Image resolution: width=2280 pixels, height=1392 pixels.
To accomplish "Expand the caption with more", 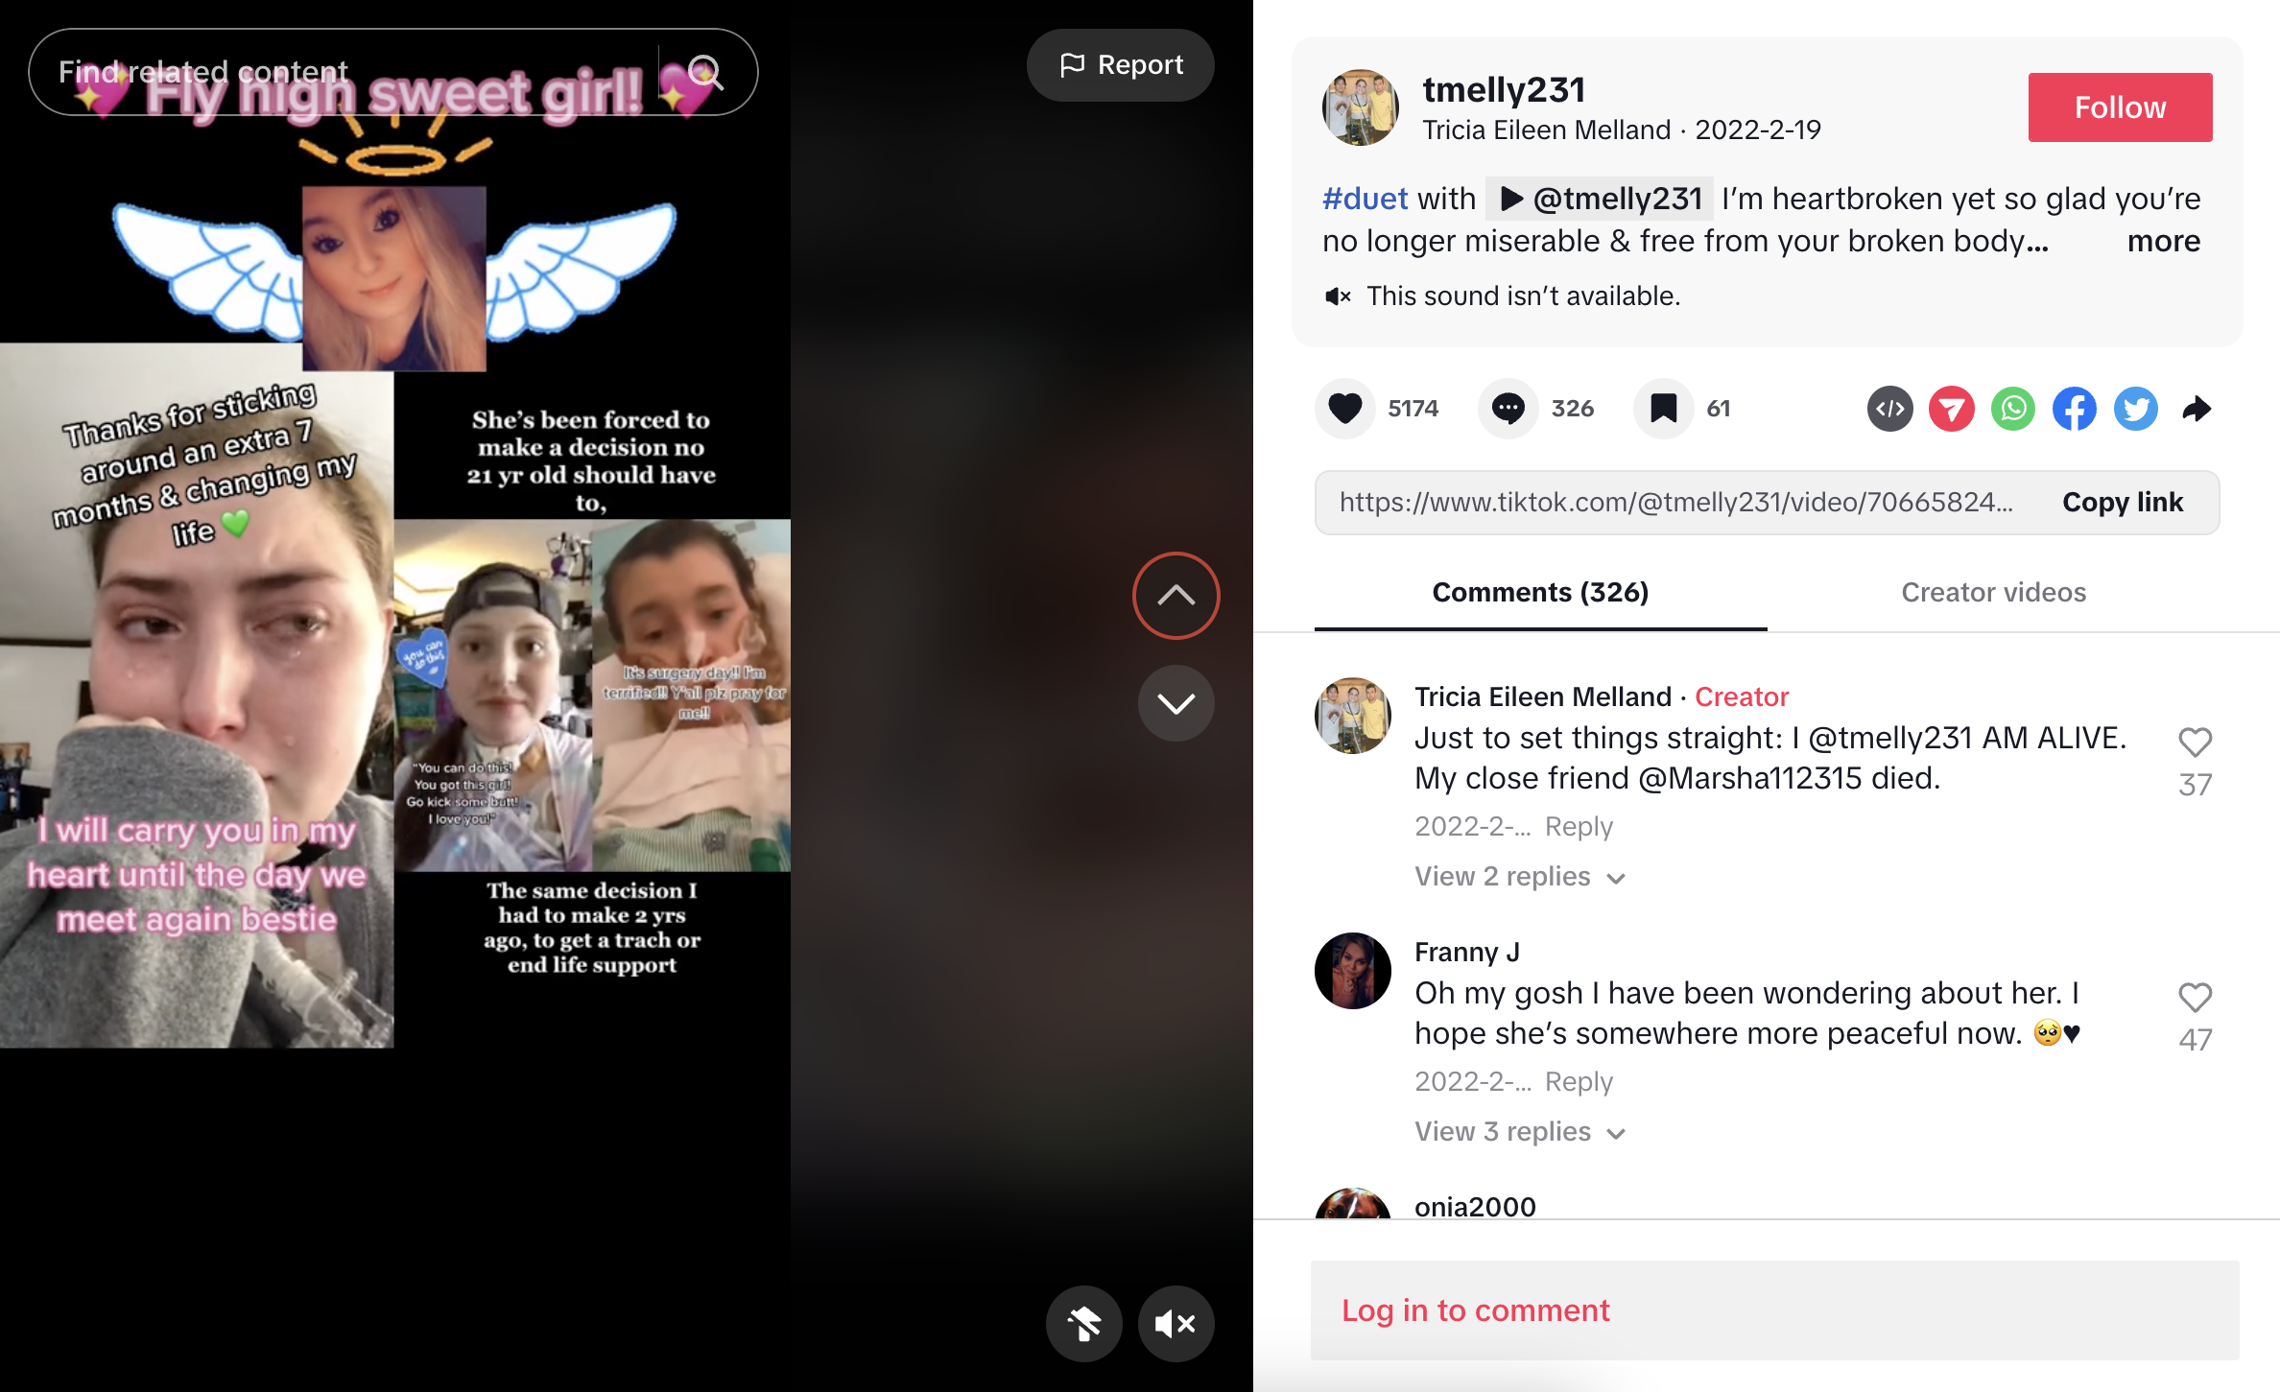I will click(2163, 241).
